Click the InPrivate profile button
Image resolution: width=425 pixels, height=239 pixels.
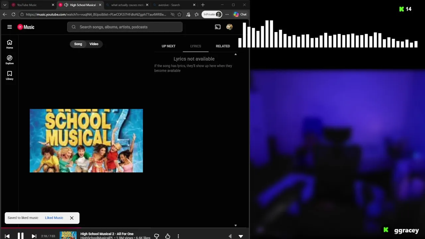(212, 14)
